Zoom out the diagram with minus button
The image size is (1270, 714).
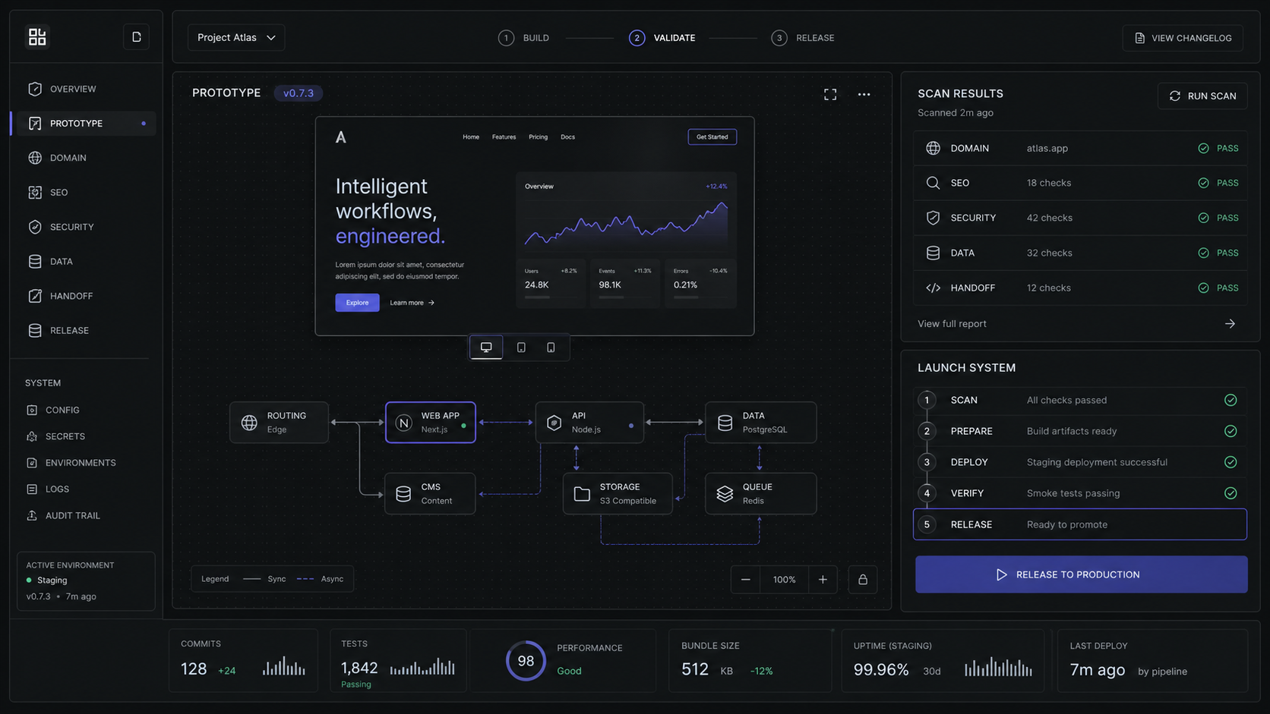click(746, 580)
